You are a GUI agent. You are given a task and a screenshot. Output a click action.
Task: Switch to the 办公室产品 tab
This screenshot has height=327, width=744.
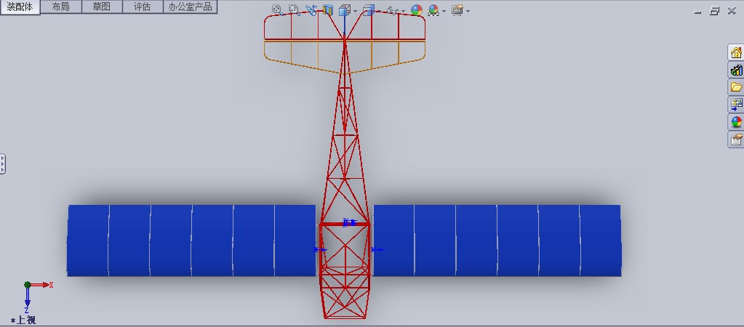[x=191, y=7]
